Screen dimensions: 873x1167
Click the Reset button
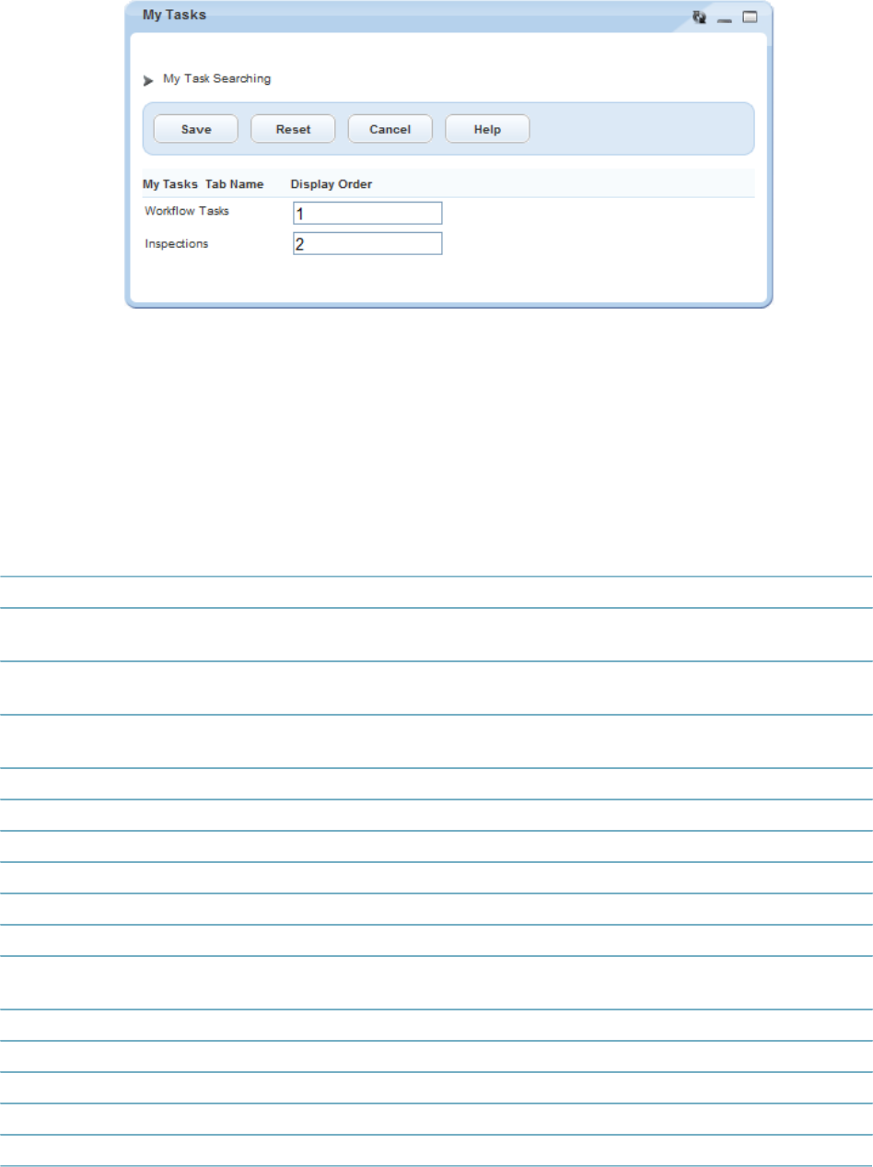click(293, 129)
